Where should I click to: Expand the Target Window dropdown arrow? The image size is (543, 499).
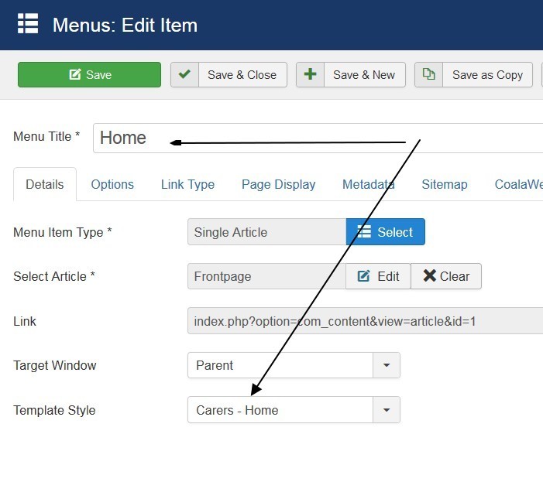tap(387, 365)
